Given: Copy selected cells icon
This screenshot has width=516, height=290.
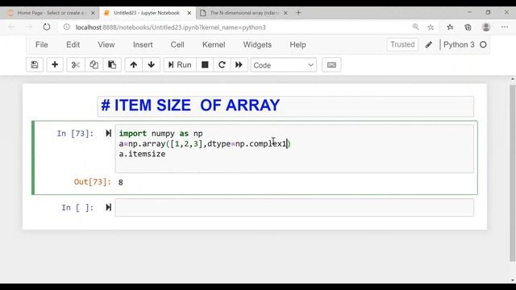Looking at the screenshot, I should 94,64.
